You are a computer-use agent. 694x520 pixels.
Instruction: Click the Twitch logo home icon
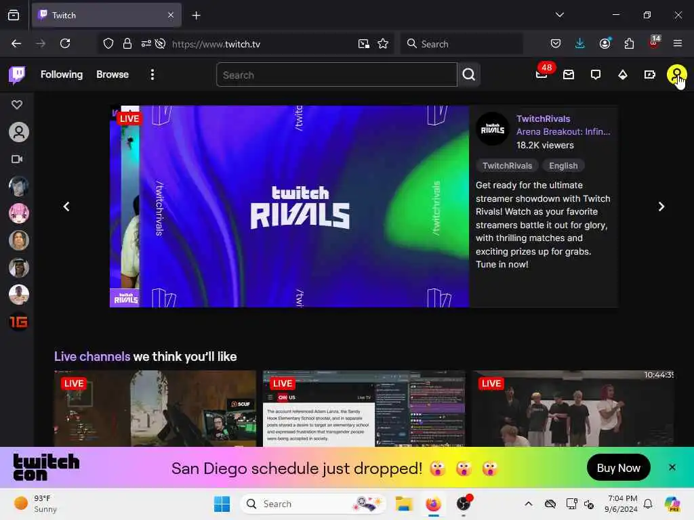point(17,74)
